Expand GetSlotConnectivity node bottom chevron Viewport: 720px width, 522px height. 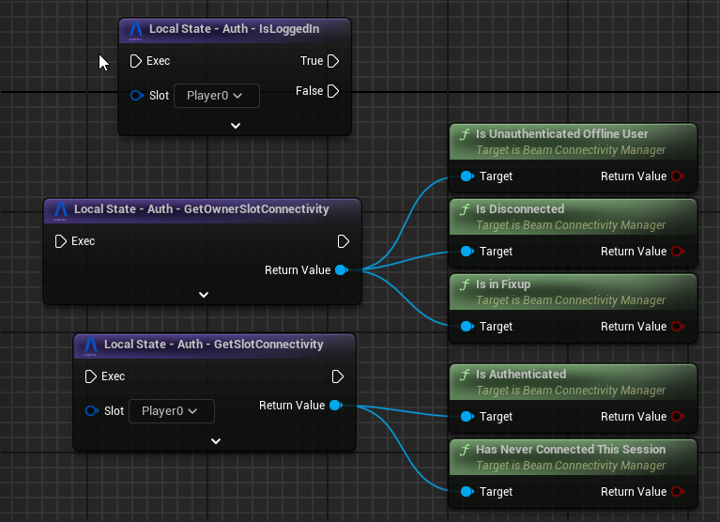click(215, 440)
